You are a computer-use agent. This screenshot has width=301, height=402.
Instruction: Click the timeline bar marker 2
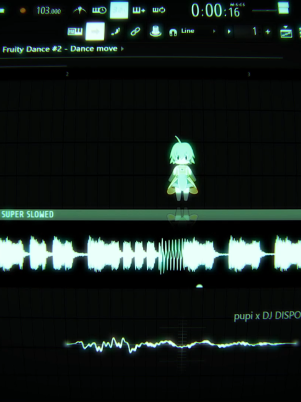[67, 74]
